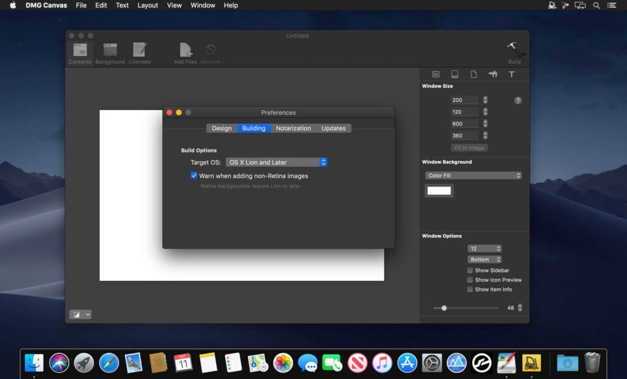627x379 pixels.
Task: Click the white background color swatch
Action: 438,190
